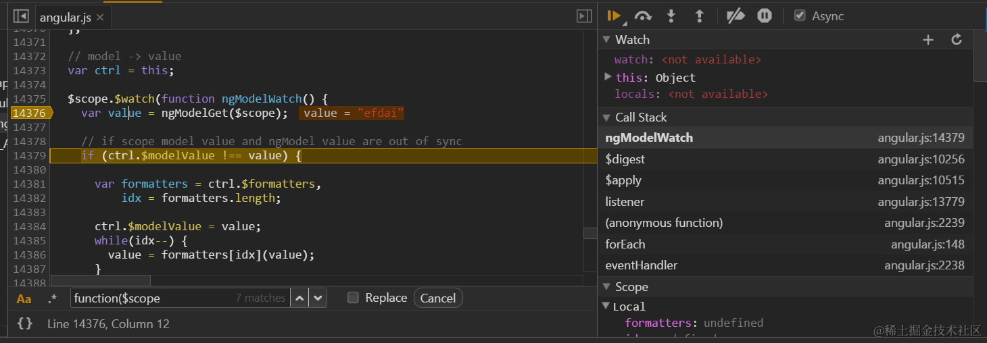Pretty print the source code
This screenshot has height=343, width=987.
point(24,323)
